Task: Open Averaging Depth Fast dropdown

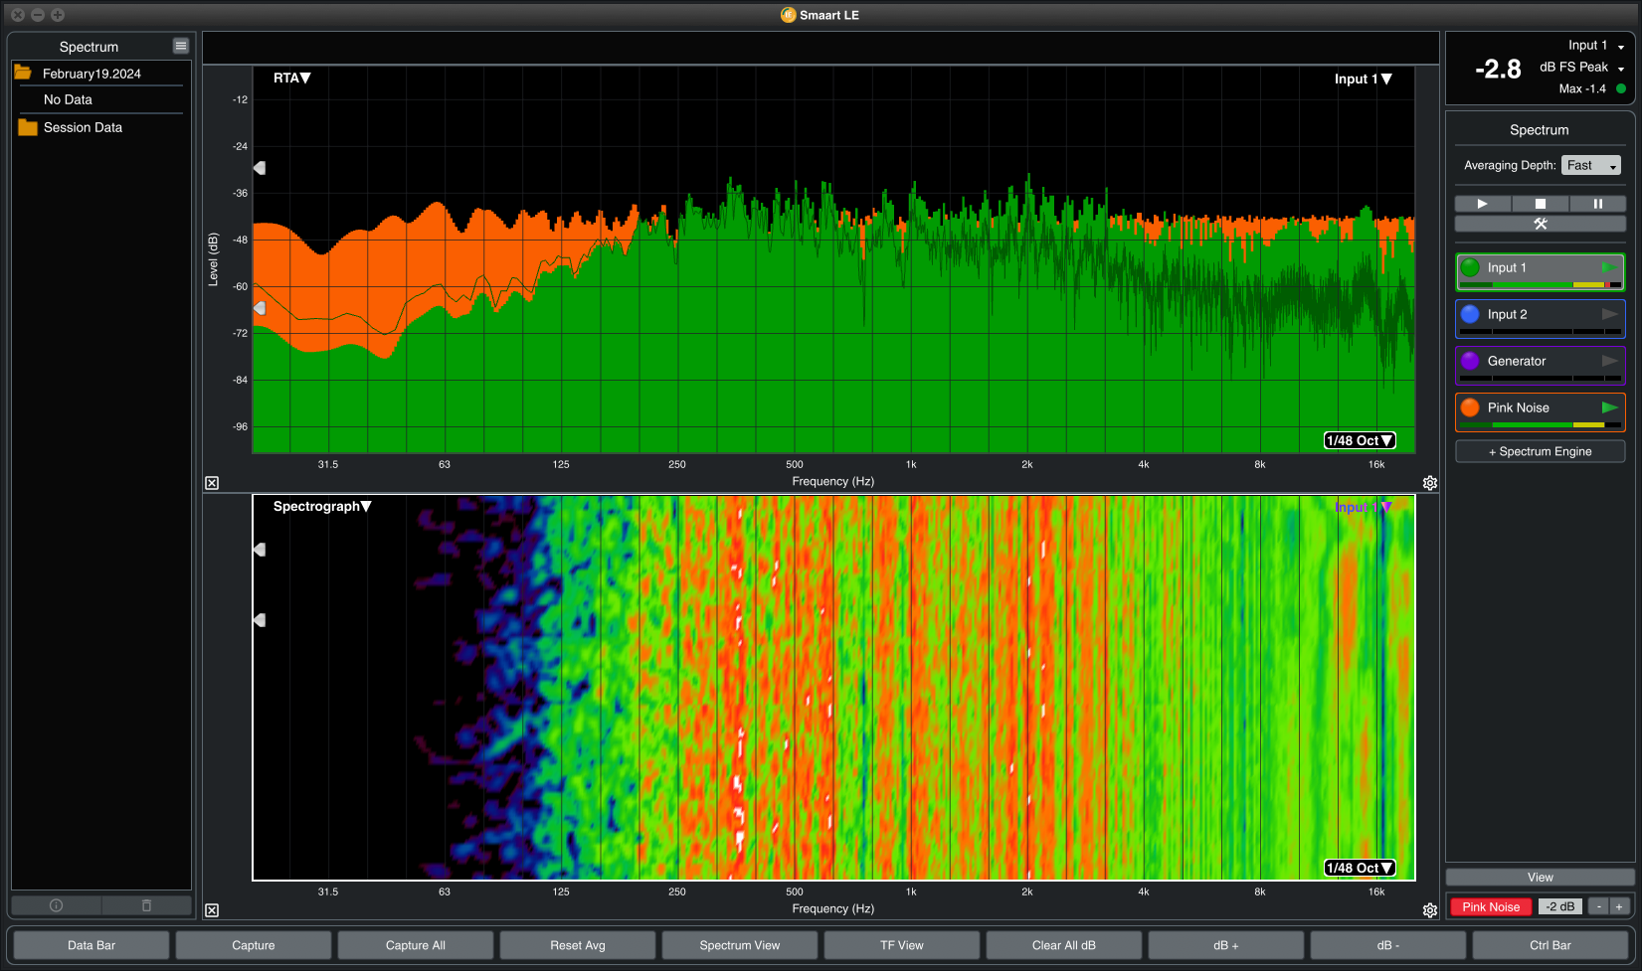Action: (x=1591, y=166)
